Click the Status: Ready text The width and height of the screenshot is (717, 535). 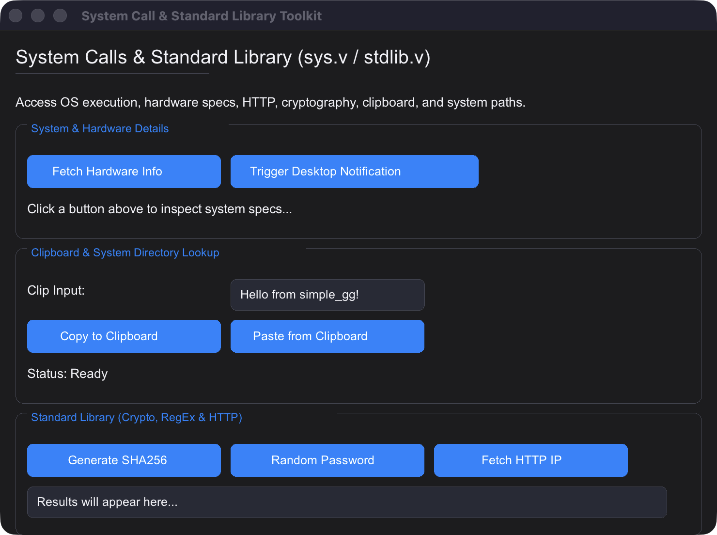click(67, 374)
